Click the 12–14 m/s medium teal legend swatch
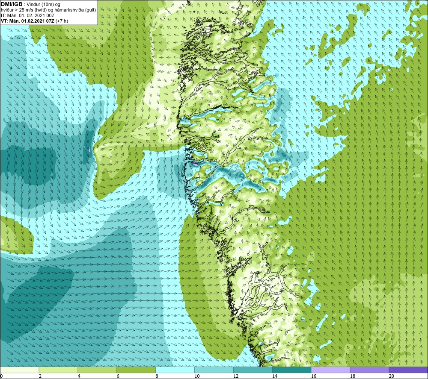Screen dimensions: 428x379 click(x=253, y=370)
